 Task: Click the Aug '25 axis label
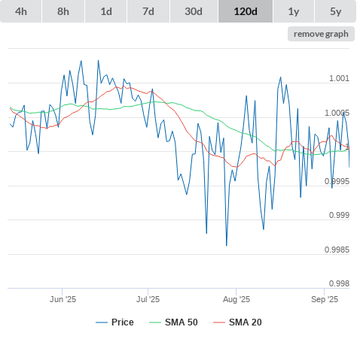pyautogui.click(x=236, y=299)
